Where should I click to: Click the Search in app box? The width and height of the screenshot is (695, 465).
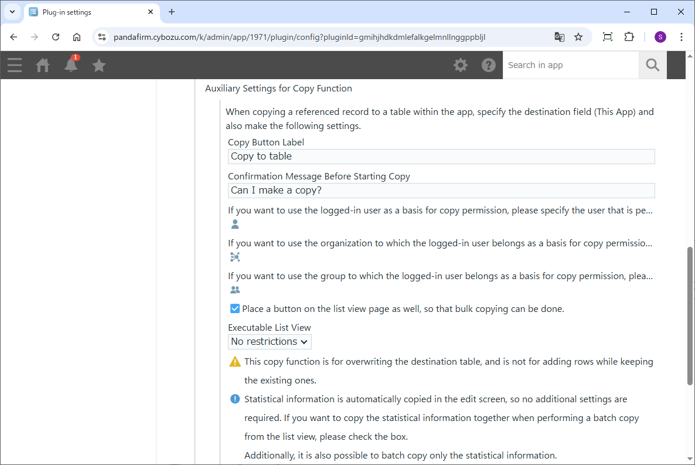570,65
